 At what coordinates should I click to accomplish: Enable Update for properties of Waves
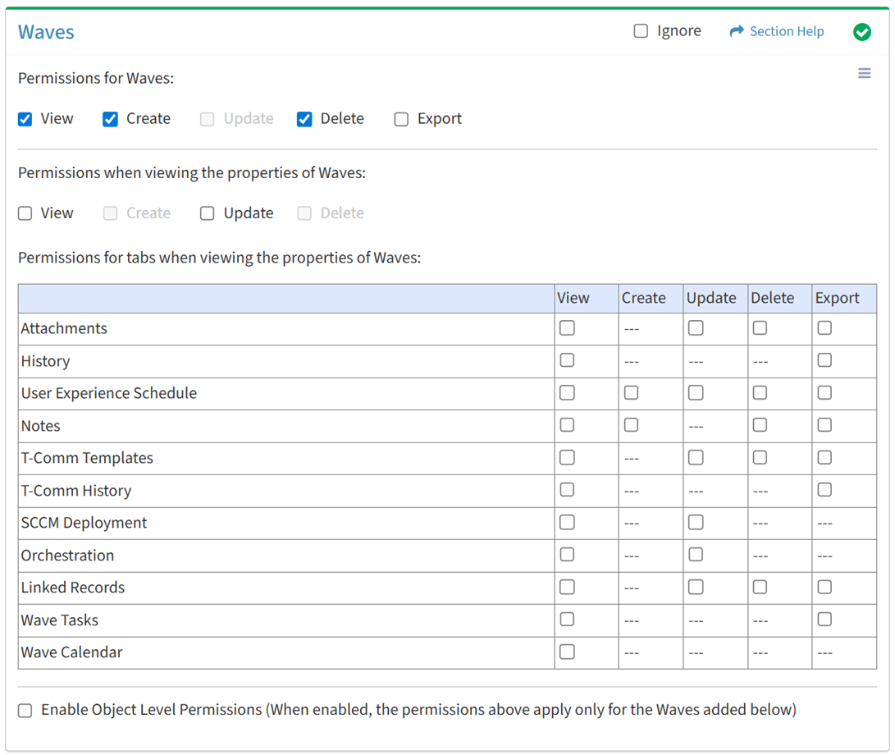click(x=208, y=213)
